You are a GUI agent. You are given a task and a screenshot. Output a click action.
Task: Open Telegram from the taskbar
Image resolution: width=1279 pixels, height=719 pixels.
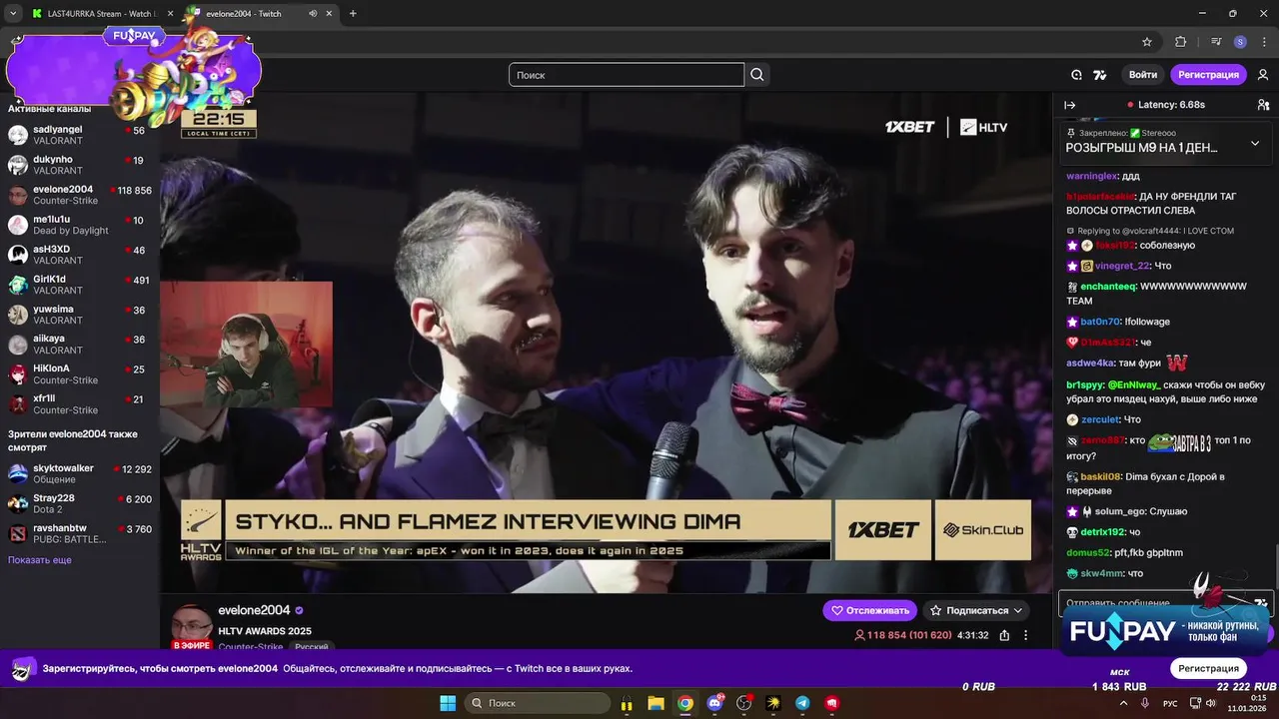(x=802, y=703)
